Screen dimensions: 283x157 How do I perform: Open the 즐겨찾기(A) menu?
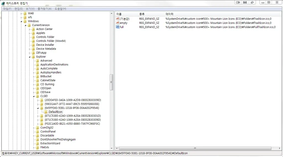tap(44, 9)
